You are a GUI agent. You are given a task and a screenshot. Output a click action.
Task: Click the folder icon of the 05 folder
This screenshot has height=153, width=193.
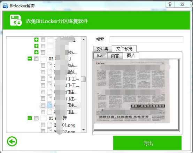44,118
